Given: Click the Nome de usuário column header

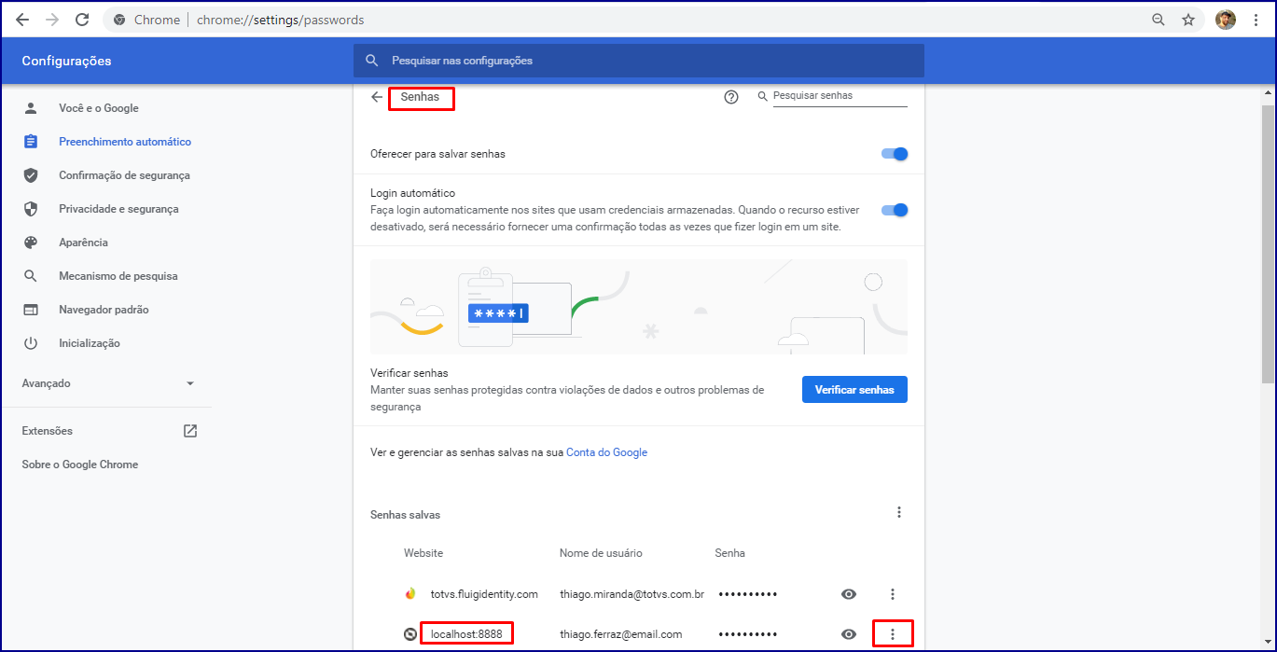Looking at the screenshot, I should pos(601,553).
